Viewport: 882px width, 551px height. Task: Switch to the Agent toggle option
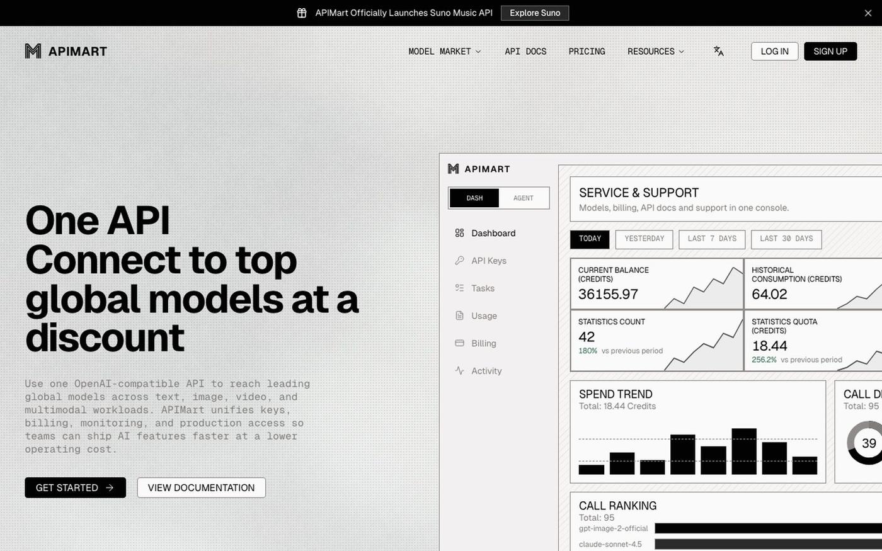point(524,198)
